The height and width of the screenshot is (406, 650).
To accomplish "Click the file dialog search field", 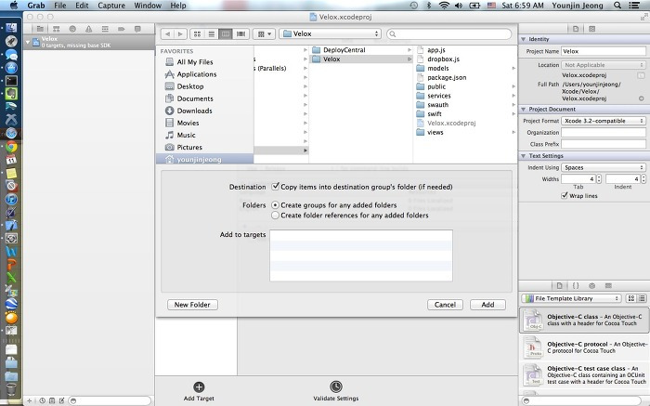I will (448, 34).
